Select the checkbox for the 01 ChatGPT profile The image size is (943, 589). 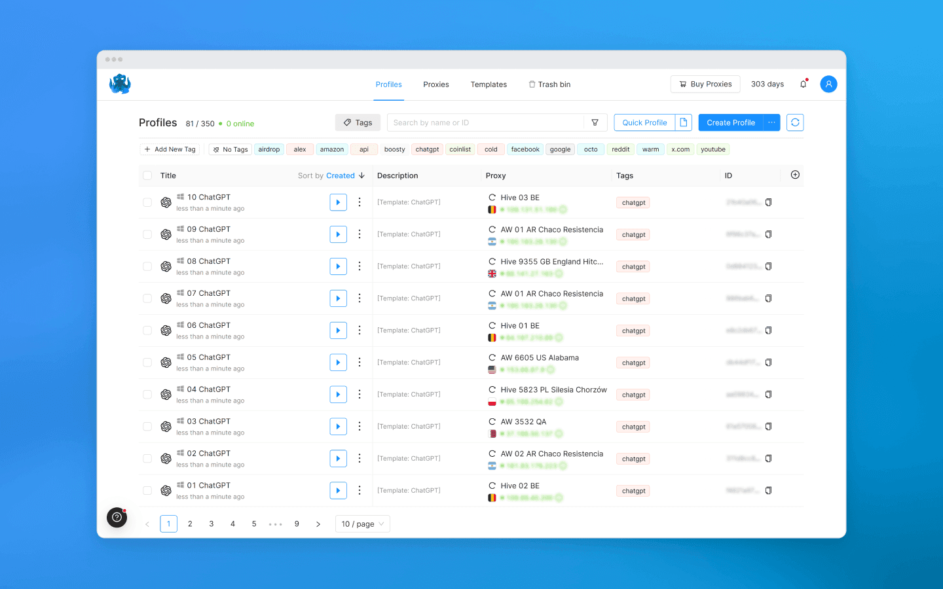click(x=147, y=490)
